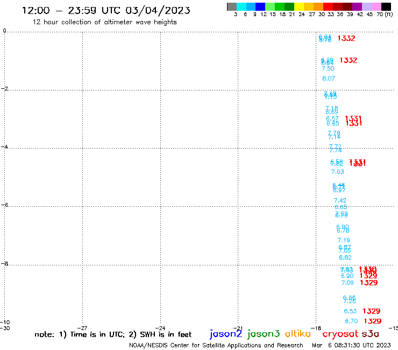Image resolution: width=398 pixels, height=350 pixels.
Task: Select the darkest green color scale swatch
Action: [x=289, y=6]
